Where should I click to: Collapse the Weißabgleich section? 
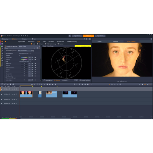click(x=5, y=53)
